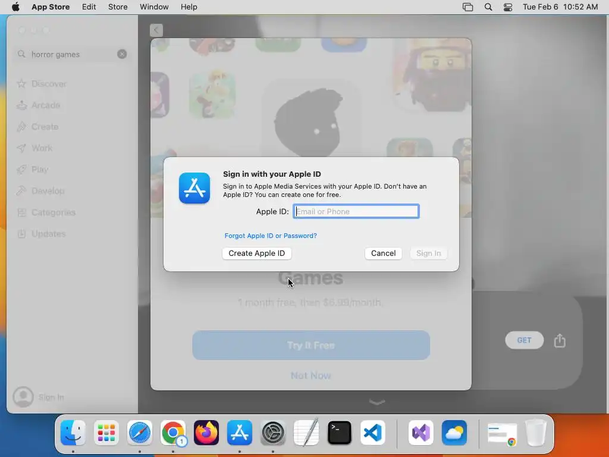Open the Forgot Apple ID or Password link
609x457 pixels.
pyautogui.click(x=271, y=236)
